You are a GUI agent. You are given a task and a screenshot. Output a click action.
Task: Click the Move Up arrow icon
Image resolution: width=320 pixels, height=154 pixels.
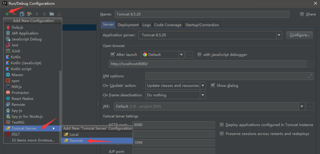point(37,14)
